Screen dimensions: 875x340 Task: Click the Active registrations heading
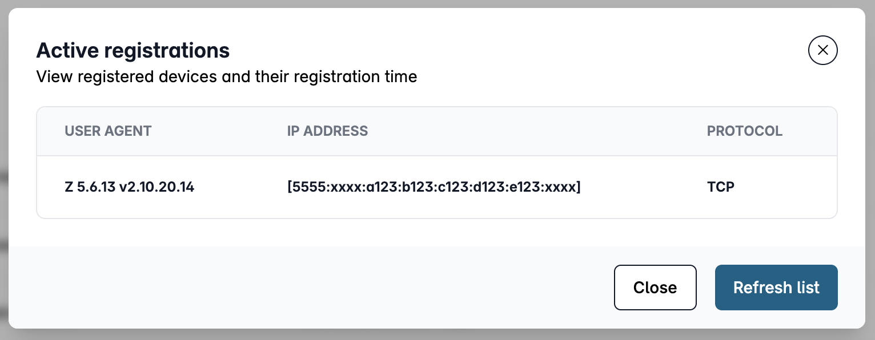pos(133,51)
